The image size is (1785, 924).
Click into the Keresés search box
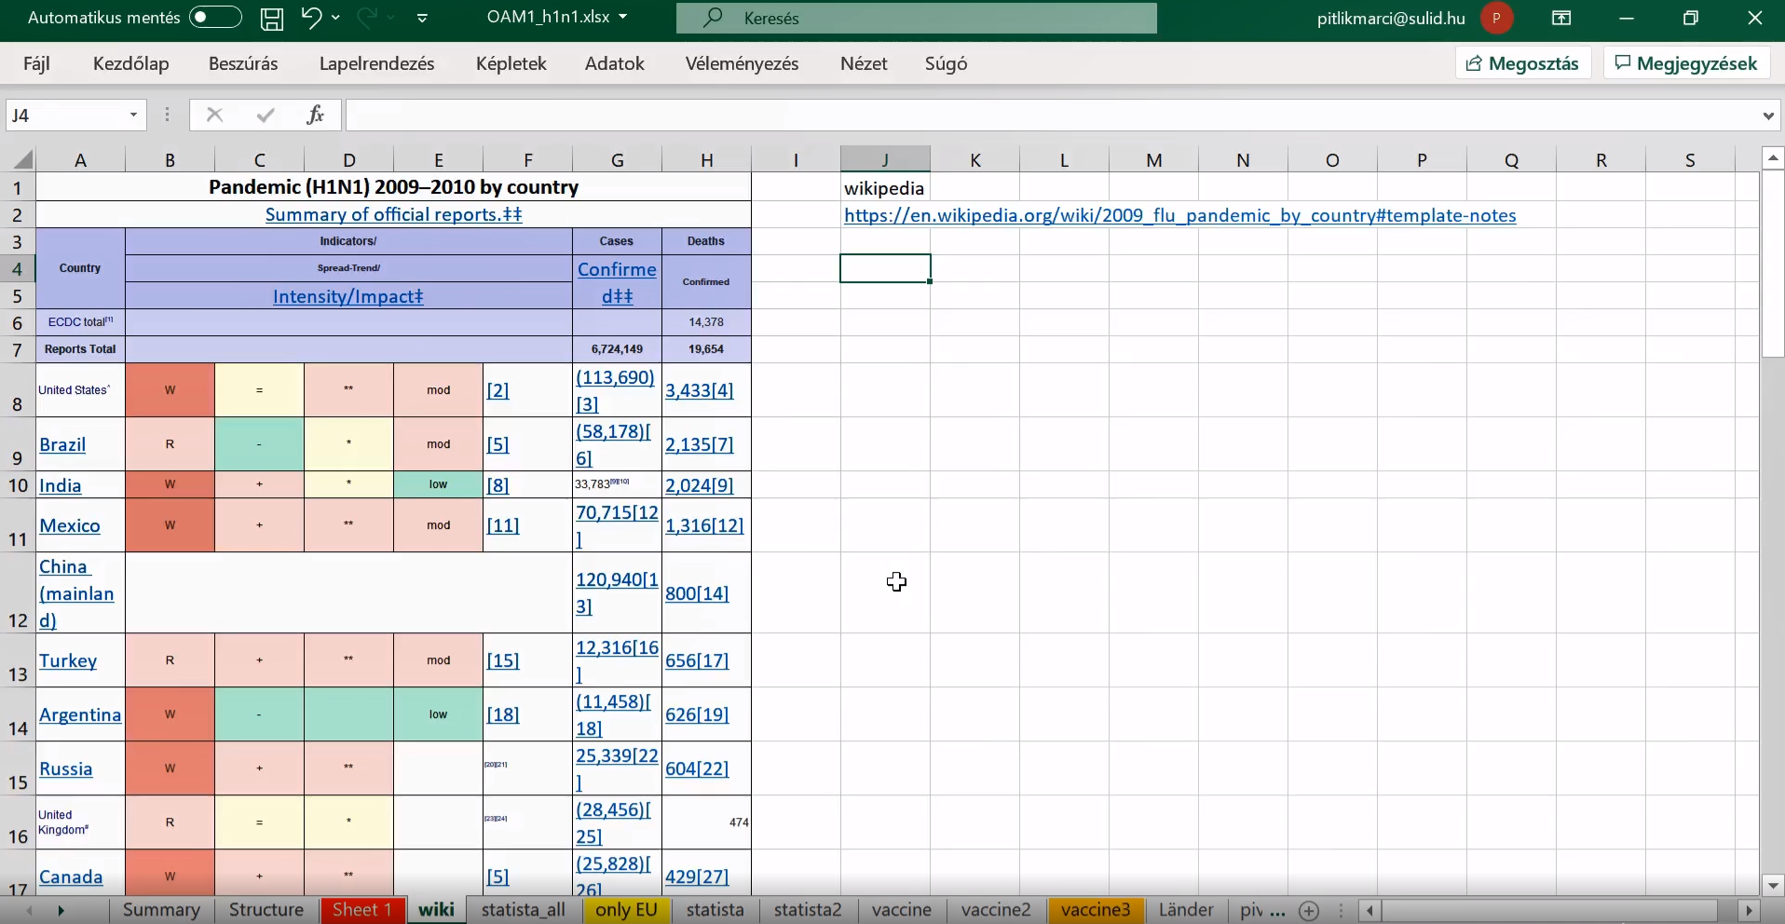(x=917, y=18)
